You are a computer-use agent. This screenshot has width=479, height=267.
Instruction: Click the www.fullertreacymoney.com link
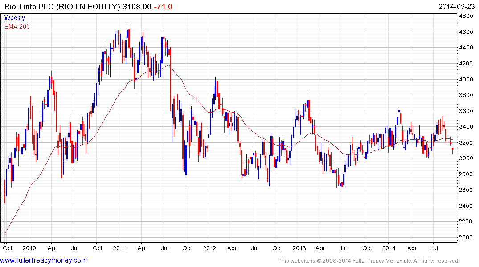(43, 260)
